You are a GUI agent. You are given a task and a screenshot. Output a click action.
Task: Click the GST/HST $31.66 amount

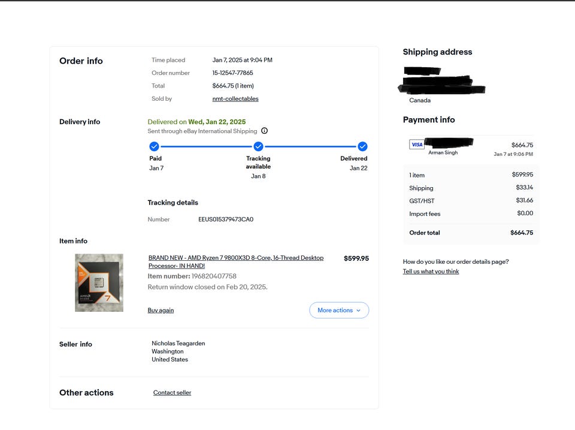point(525,200)
